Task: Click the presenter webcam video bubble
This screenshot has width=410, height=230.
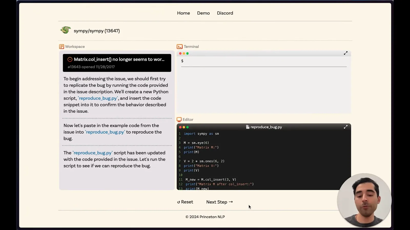Action: click(364, 200)
